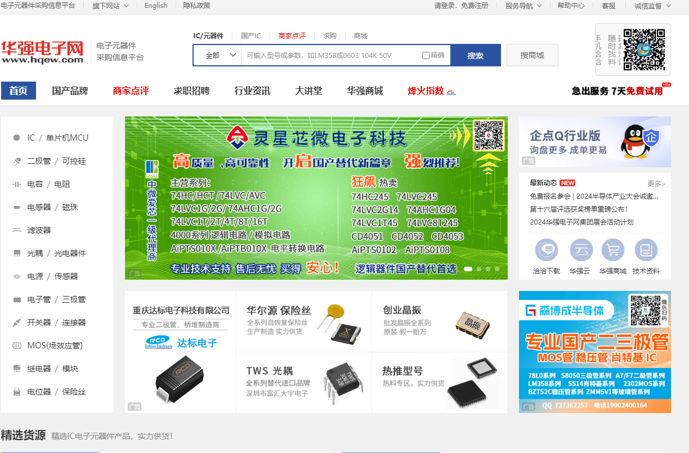The width and height of the screenshot is (689, 453).
Task: Click the MOS(场效应管) category icon
Action: (16, 346)
